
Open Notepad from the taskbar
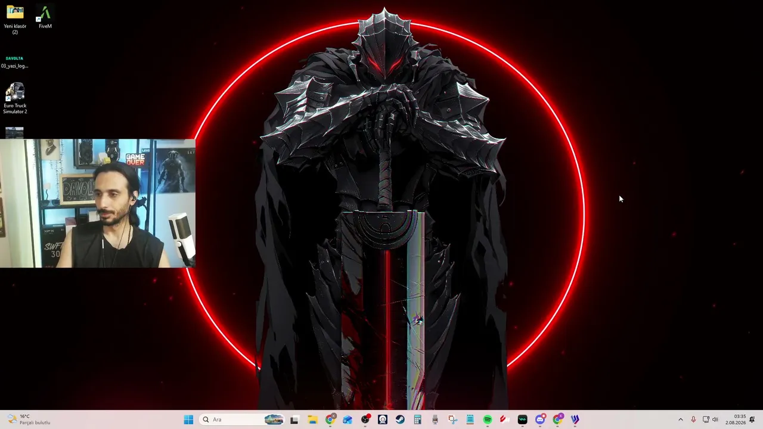pyautogui.click(x=470, y=419)
